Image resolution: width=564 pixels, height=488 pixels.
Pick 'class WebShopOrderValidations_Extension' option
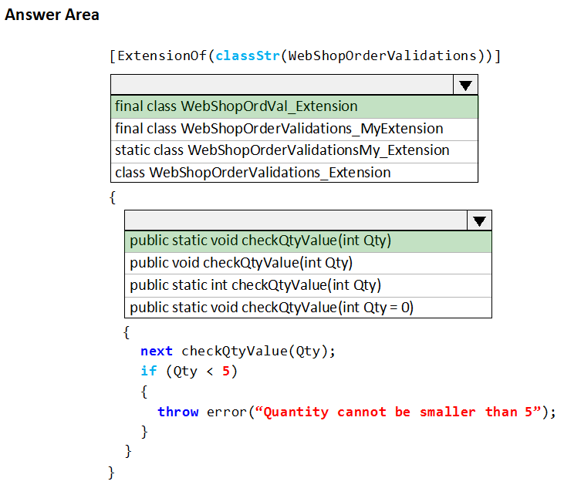[x=294, y=173]
